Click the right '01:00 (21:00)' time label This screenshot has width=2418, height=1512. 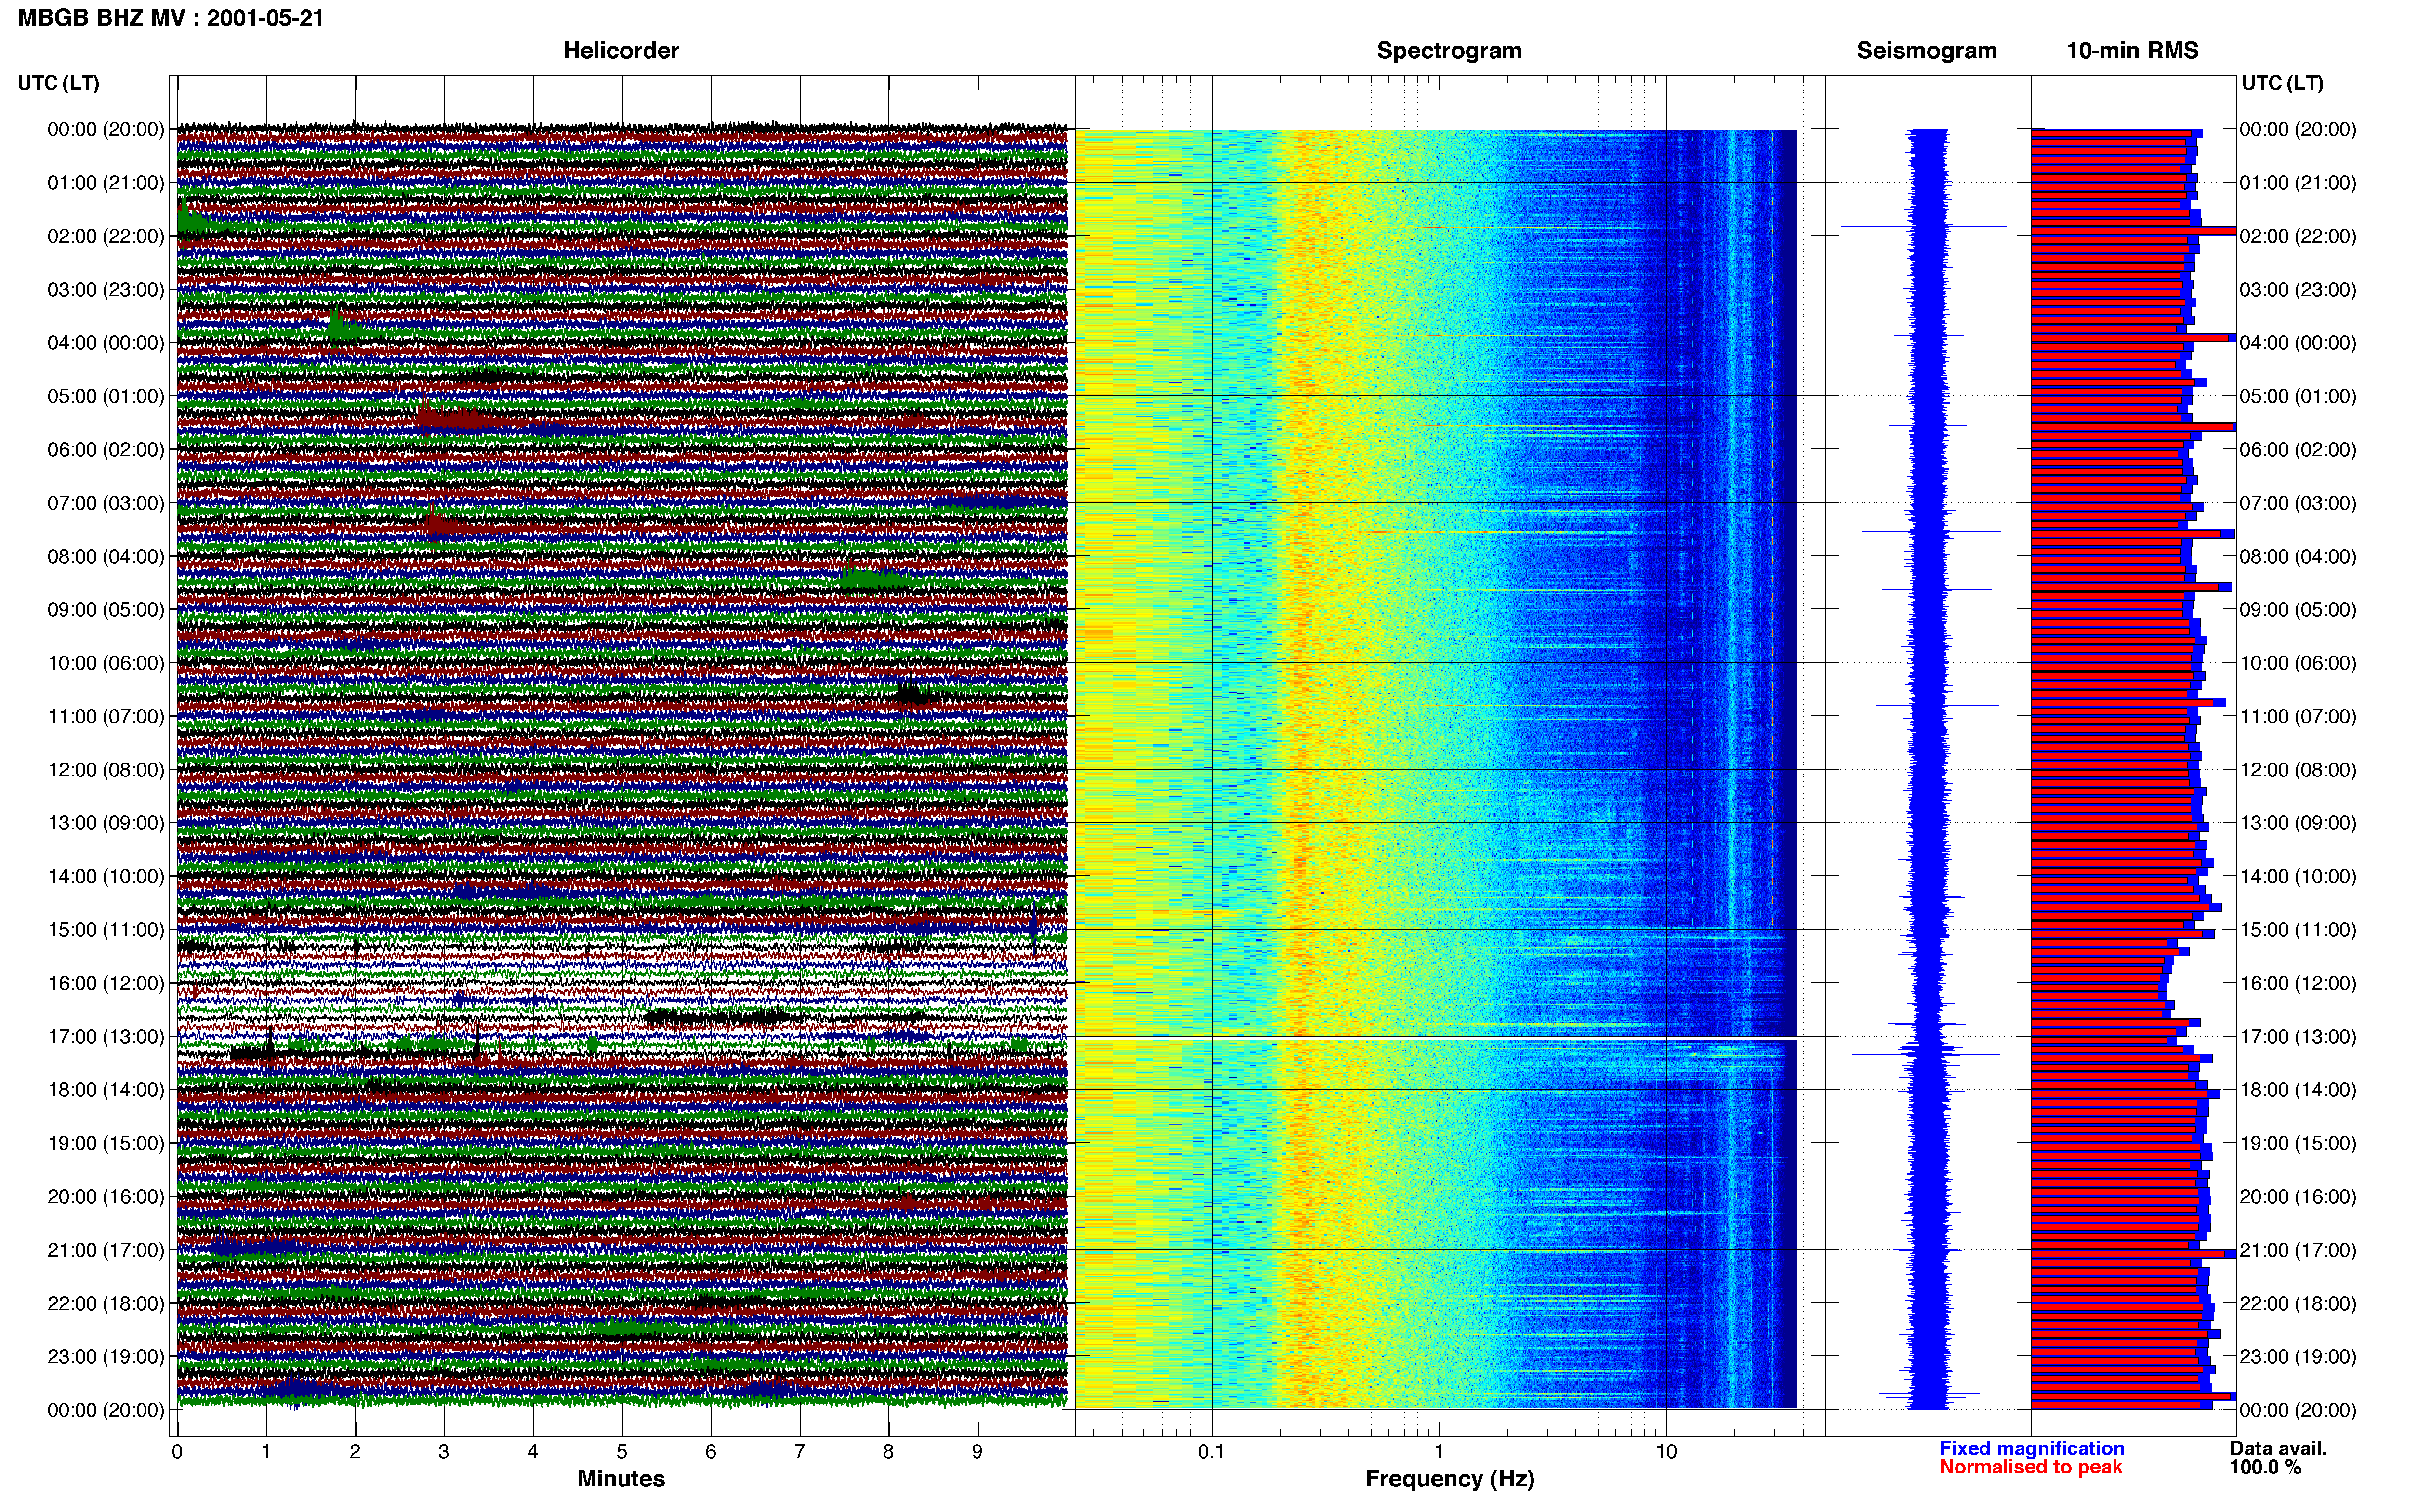click(2298, 183)
